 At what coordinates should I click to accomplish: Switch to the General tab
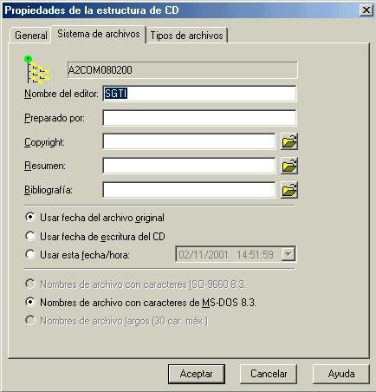[31, 36]
